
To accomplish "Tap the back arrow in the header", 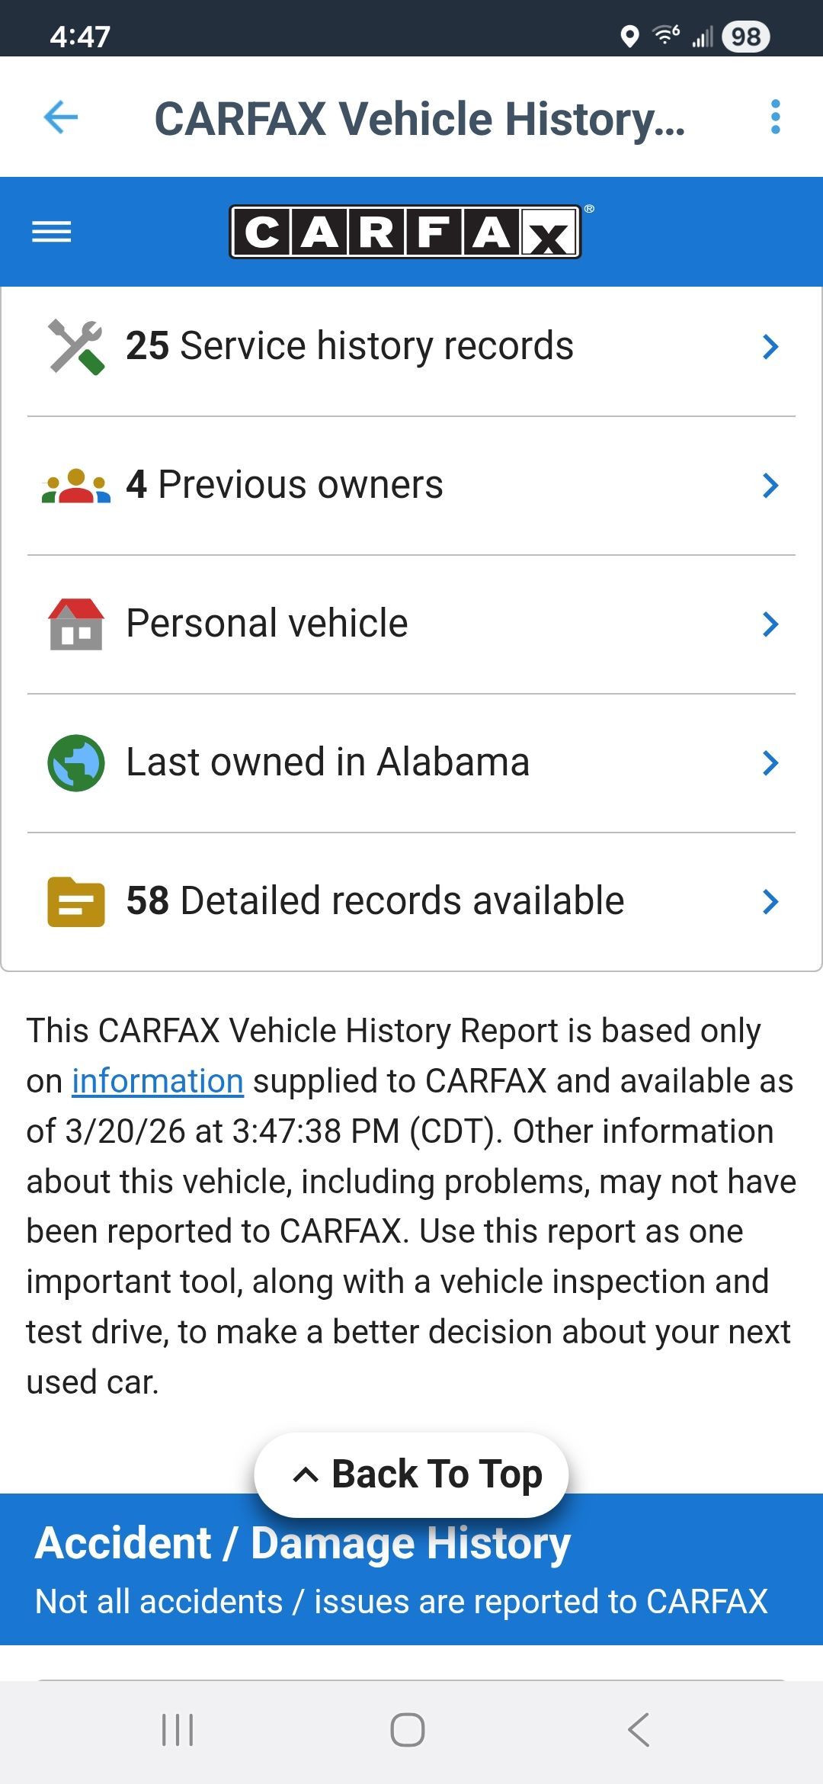I will (x=61, y=117).
